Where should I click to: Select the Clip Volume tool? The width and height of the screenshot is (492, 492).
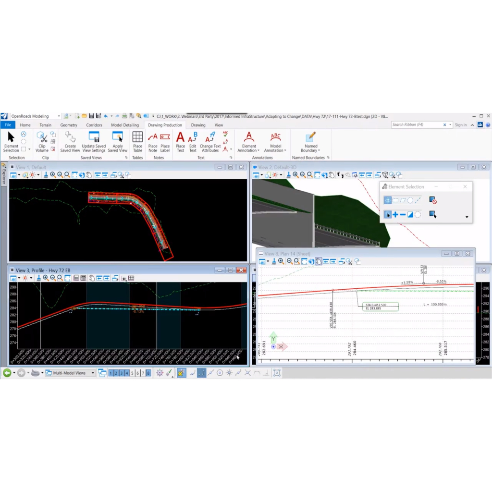pos(42,141)
